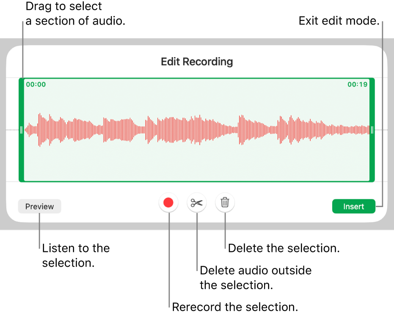The image size is (394, 315).
Task: Click the 00:00 timestamp label
Action: (x=36, y=84)
